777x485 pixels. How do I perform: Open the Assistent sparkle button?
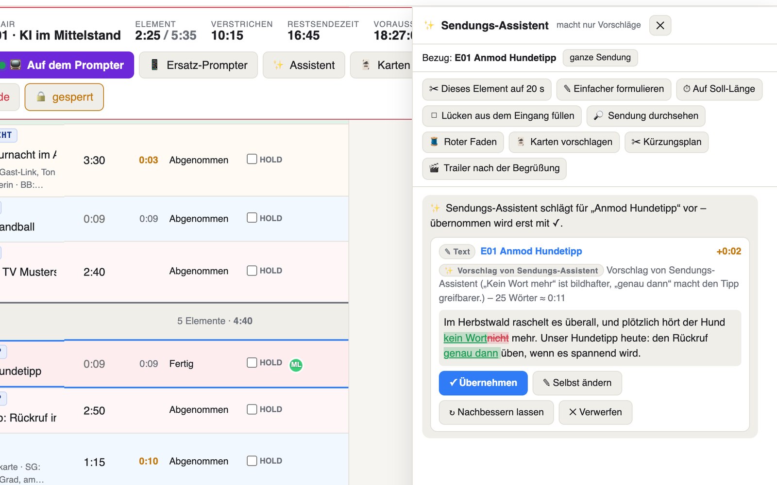pos(304,65)
